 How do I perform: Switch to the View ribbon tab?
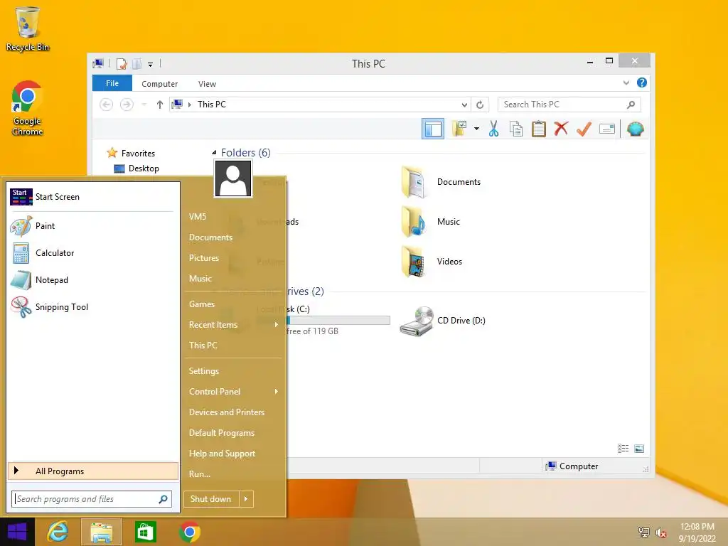(x=207, y=84)
